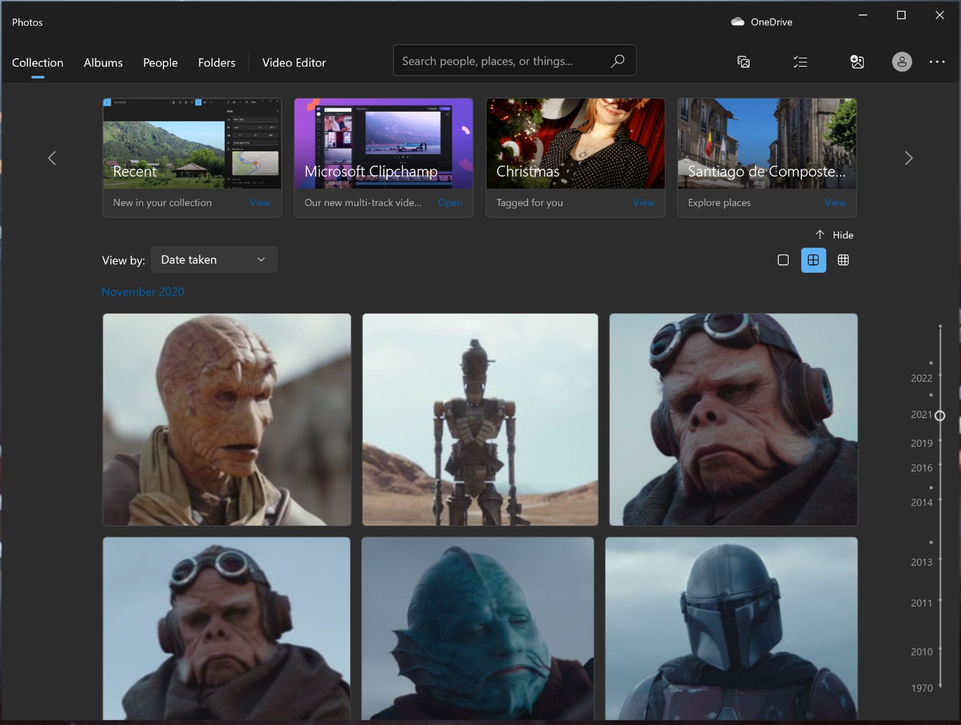
Task: Open the helmeted Mandalorian photo
Action: (x=732, y=628)
